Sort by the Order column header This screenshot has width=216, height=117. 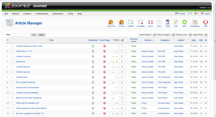pyautogui.click(x=116, y=40)
